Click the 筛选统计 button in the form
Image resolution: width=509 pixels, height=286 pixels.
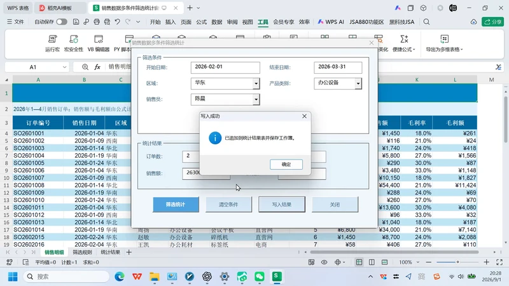(176, 205)
